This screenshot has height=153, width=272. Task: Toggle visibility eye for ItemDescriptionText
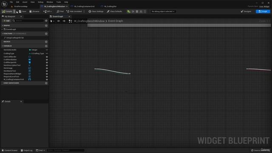pyautogui.click(x=47, y=65)
